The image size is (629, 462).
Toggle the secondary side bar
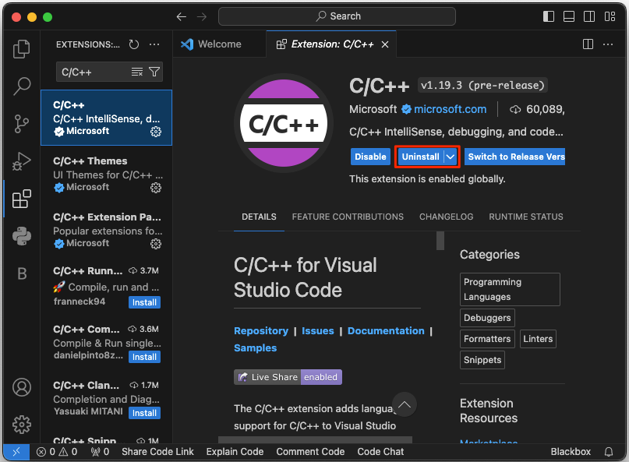pos(589,16)
